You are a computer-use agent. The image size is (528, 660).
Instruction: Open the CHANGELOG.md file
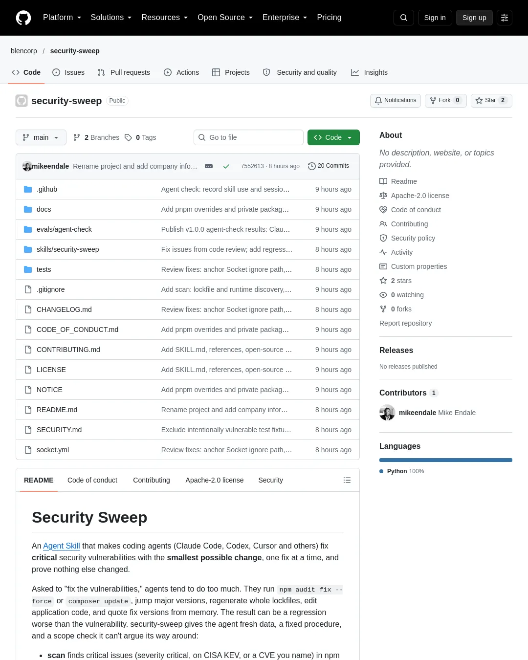pyautogui.click(x=64, y=309)
